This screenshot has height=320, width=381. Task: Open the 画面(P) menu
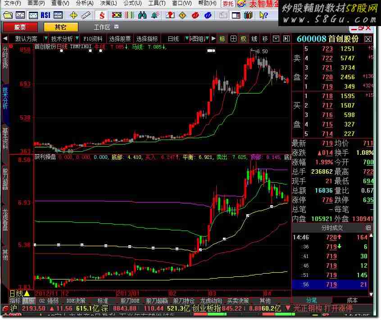coord(36,4)
